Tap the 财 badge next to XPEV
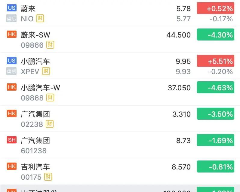The height and width of the screenshot is (192, 240). 46,71
